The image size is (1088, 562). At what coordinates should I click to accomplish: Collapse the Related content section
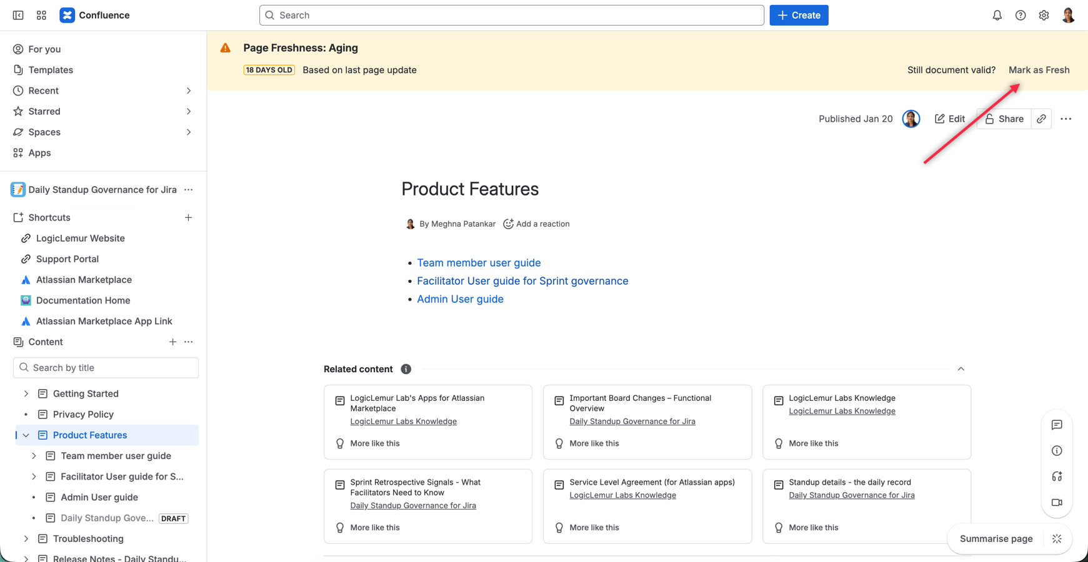point(962,368)
